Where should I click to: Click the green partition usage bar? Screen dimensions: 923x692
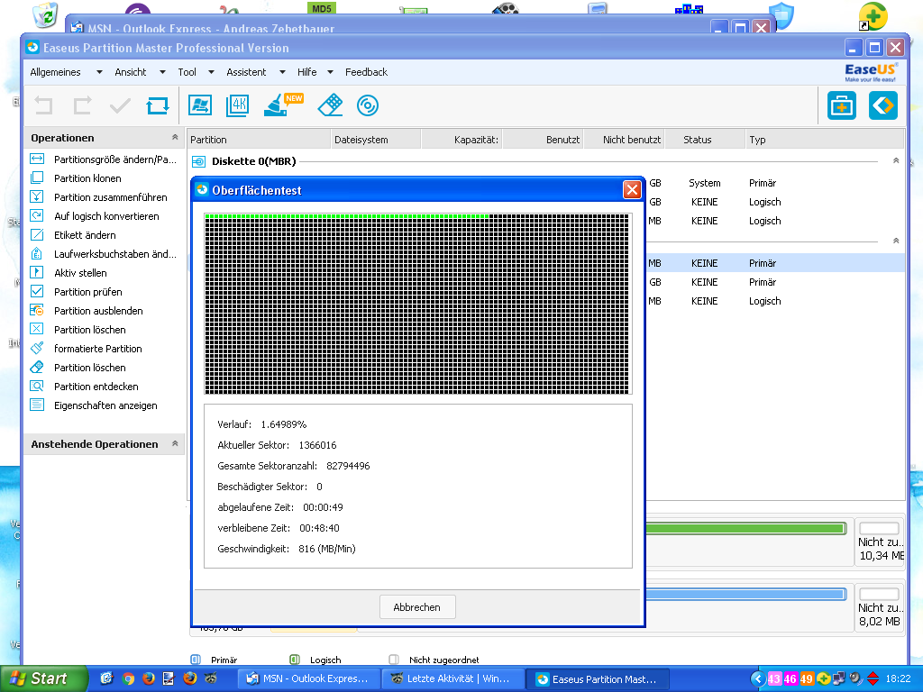pos(745,528)
